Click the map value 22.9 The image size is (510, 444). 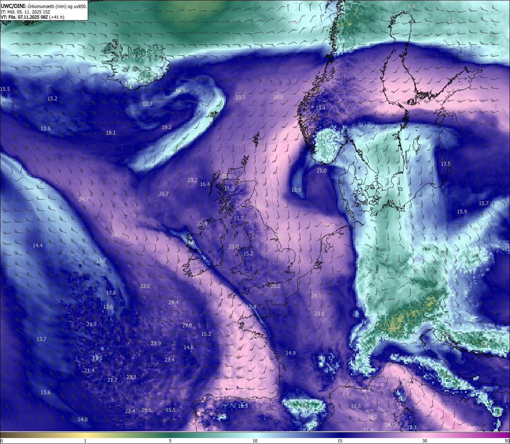point(156,343)
